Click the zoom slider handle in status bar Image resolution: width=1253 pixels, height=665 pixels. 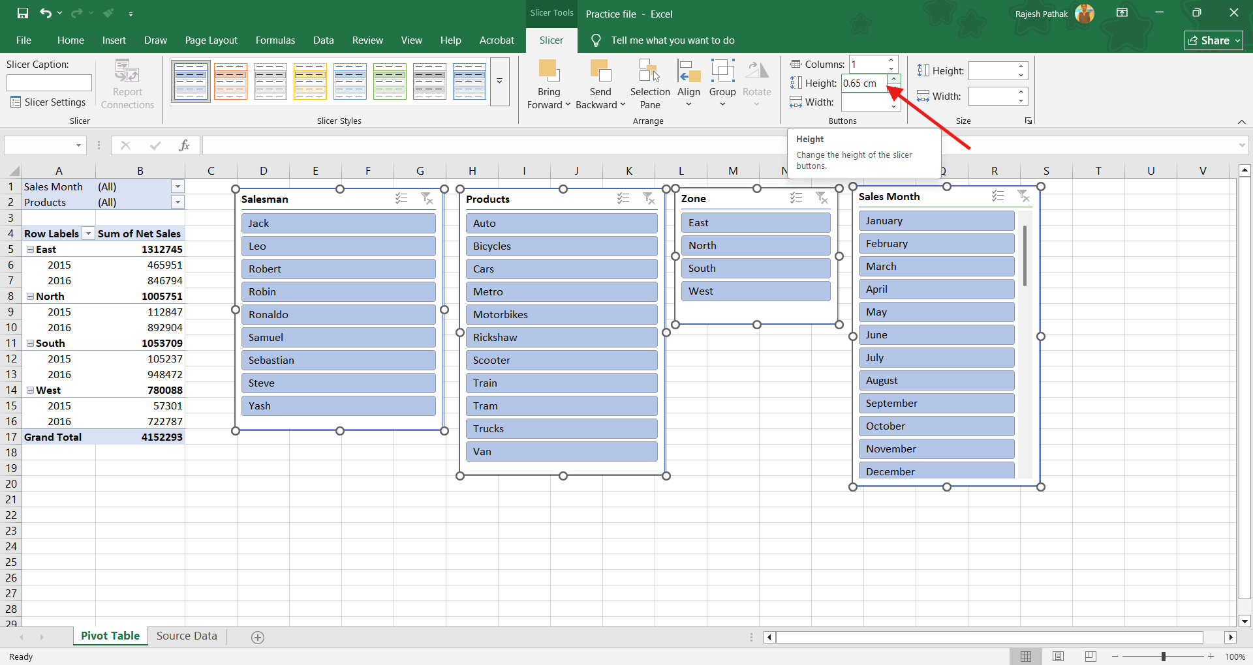1163,657
